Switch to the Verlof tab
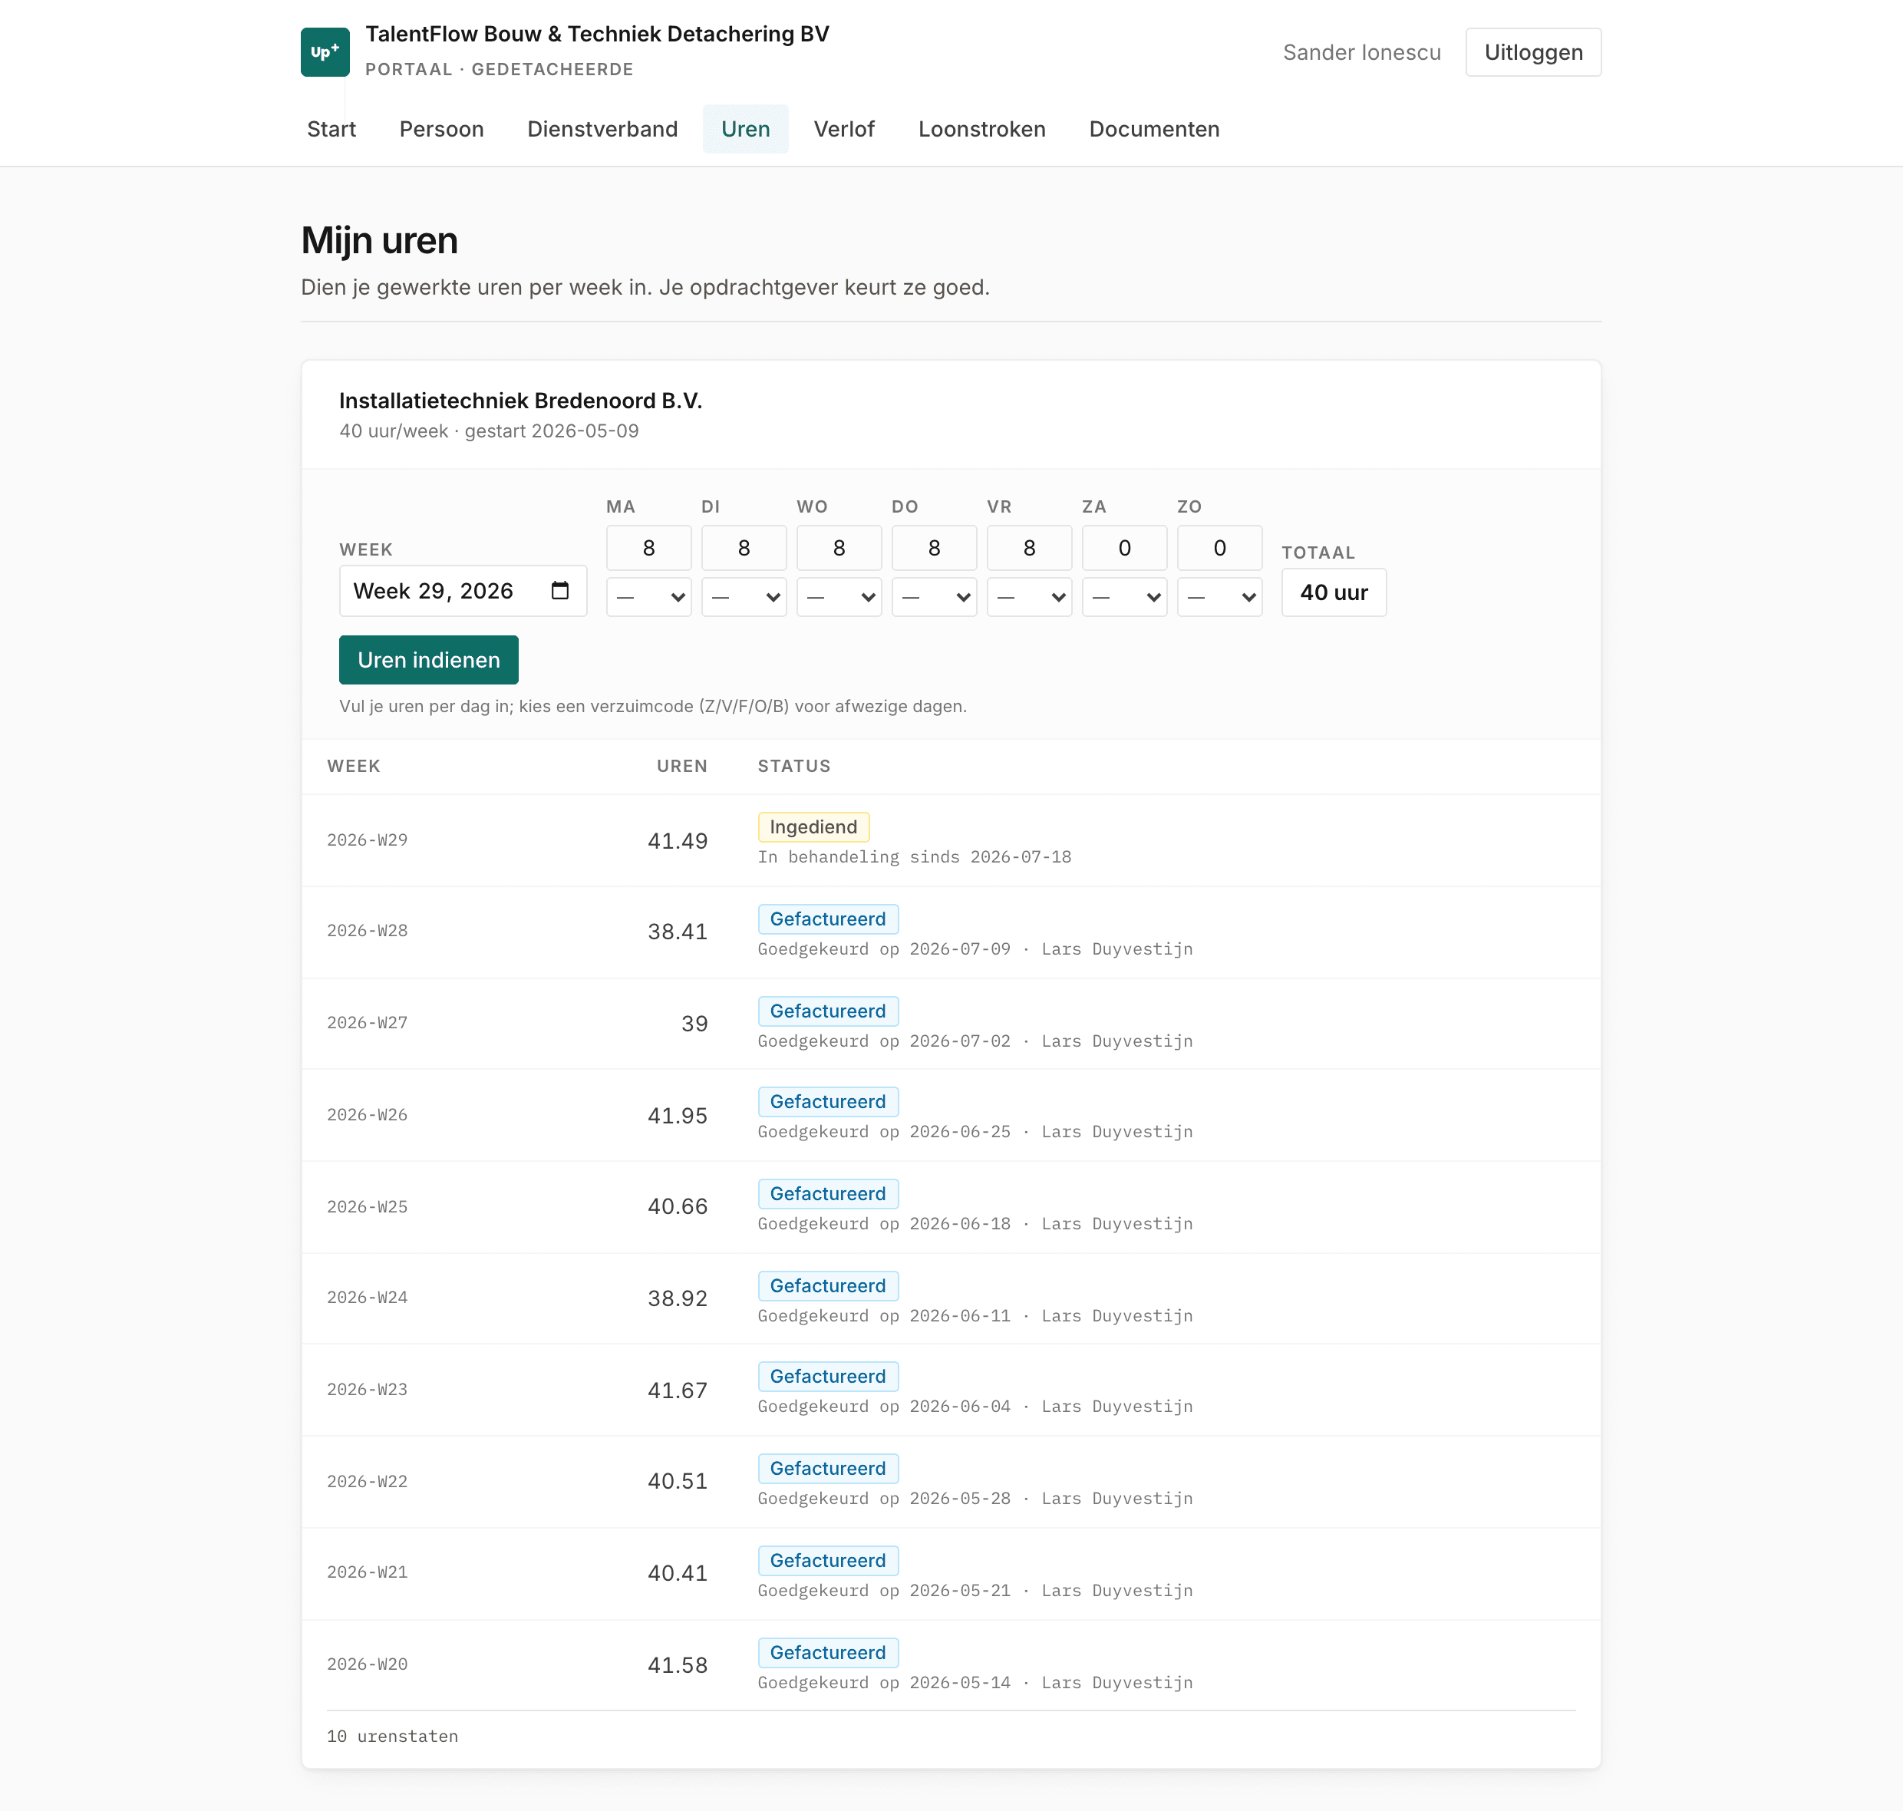This screenshot has width=1903, height=1811. pos(844,130)
